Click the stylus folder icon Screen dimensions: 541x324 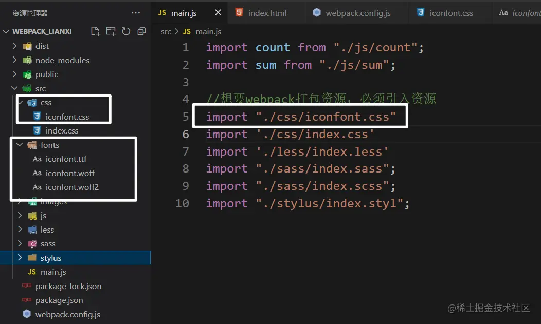(x=32, y=258)
